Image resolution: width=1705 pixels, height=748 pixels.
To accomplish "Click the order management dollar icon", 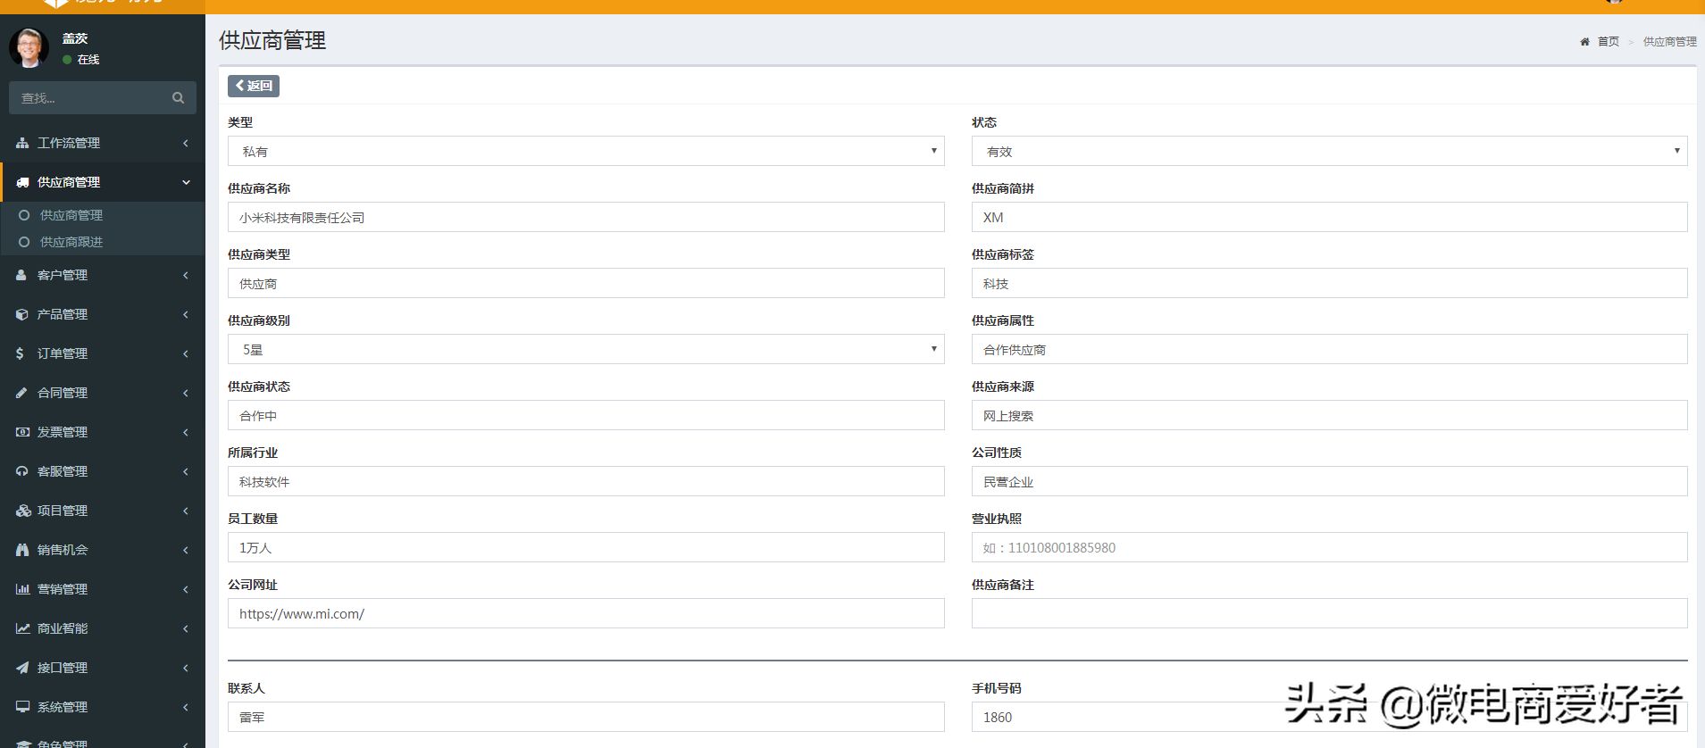I will coord(20,353).
